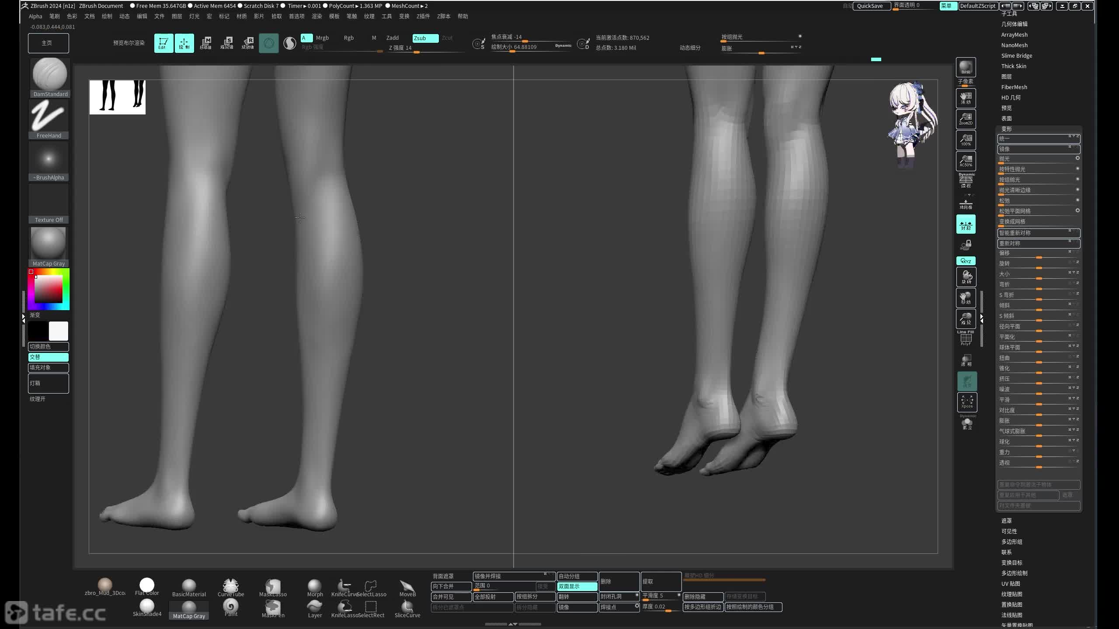Open the Z插件 plugin menu
The image size is (1119, 629).
423,16
